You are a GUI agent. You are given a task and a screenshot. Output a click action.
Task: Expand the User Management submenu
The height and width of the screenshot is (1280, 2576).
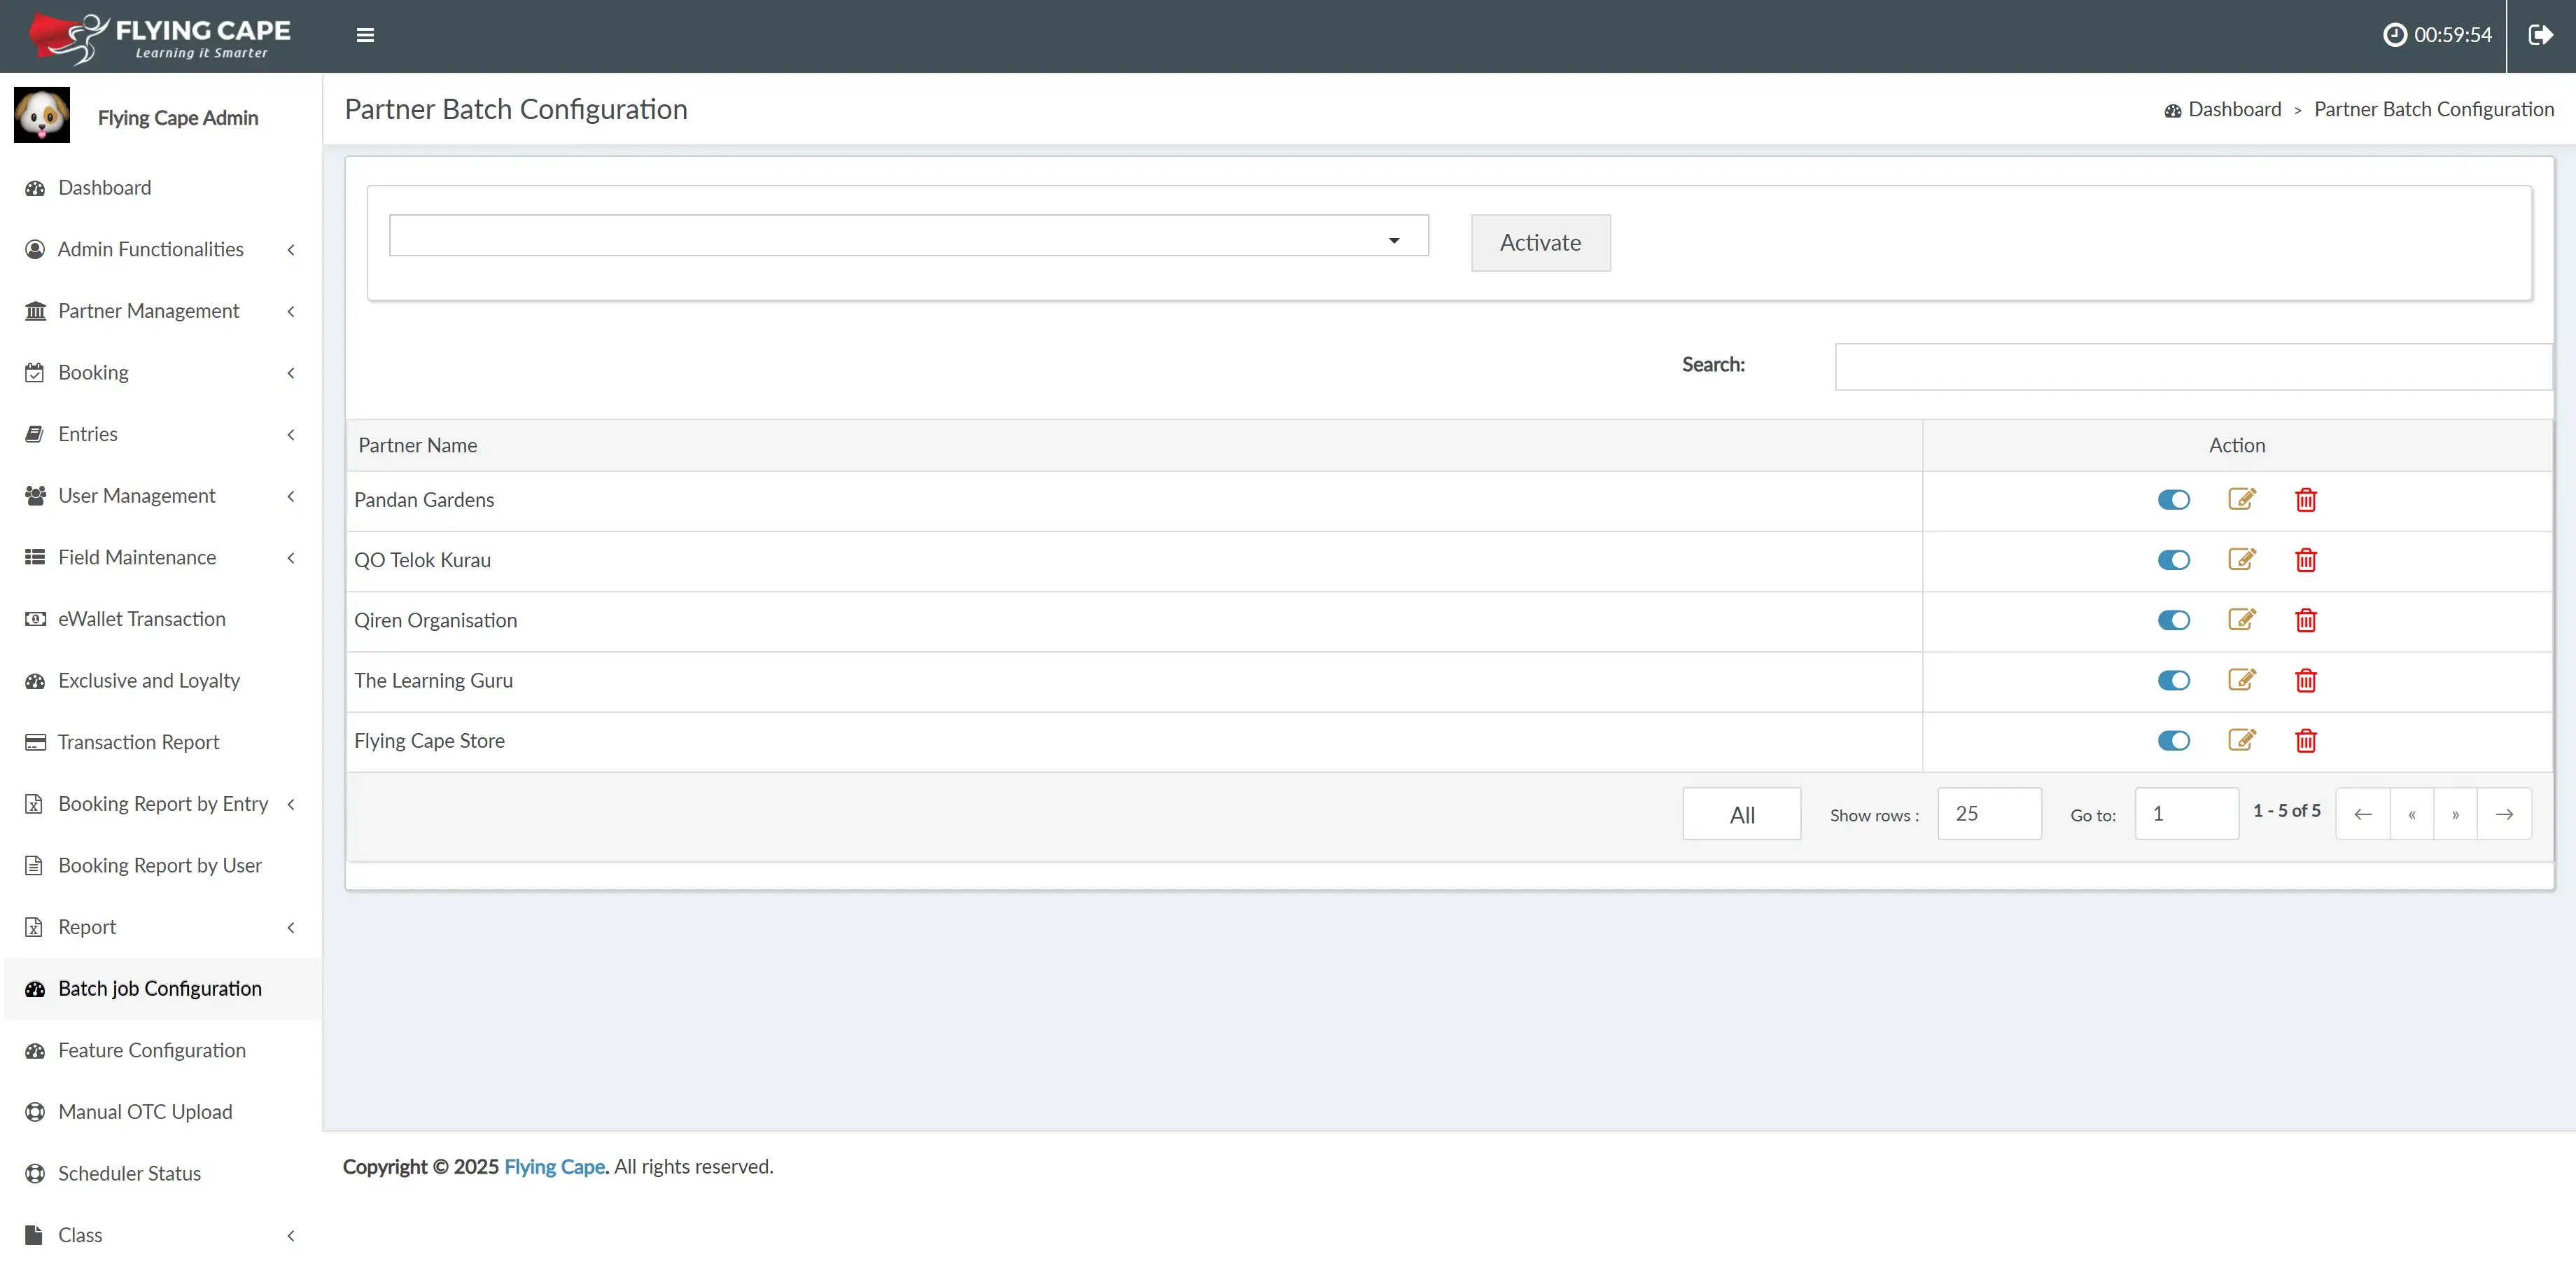click(x=136, y=496)
